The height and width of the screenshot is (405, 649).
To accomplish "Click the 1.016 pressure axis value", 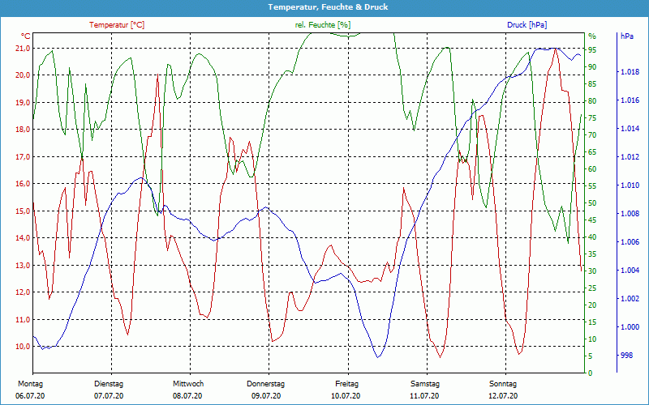I will pyautogui.click(x=630, y=100).
